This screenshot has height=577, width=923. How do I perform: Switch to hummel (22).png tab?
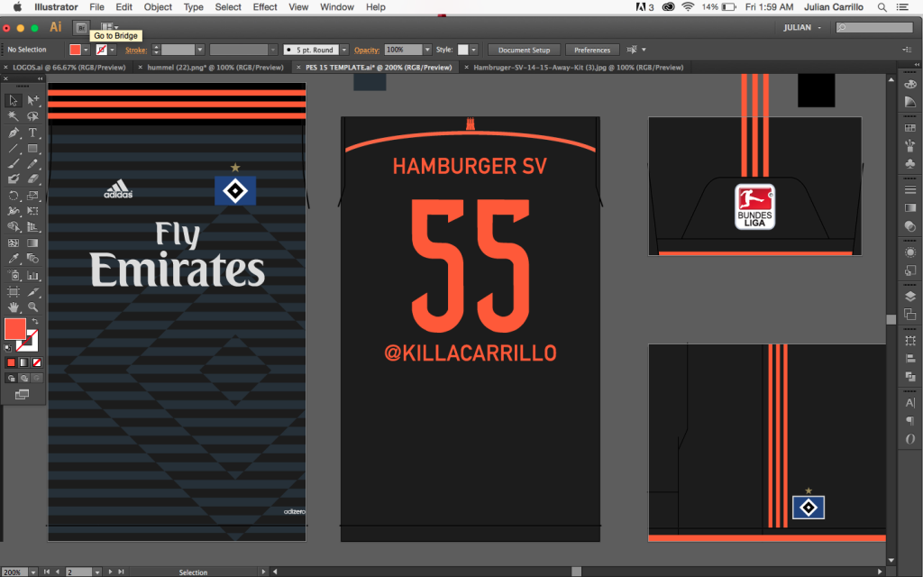(215, 68)
